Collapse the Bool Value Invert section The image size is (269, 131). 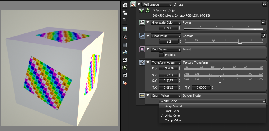click(148, 49)
